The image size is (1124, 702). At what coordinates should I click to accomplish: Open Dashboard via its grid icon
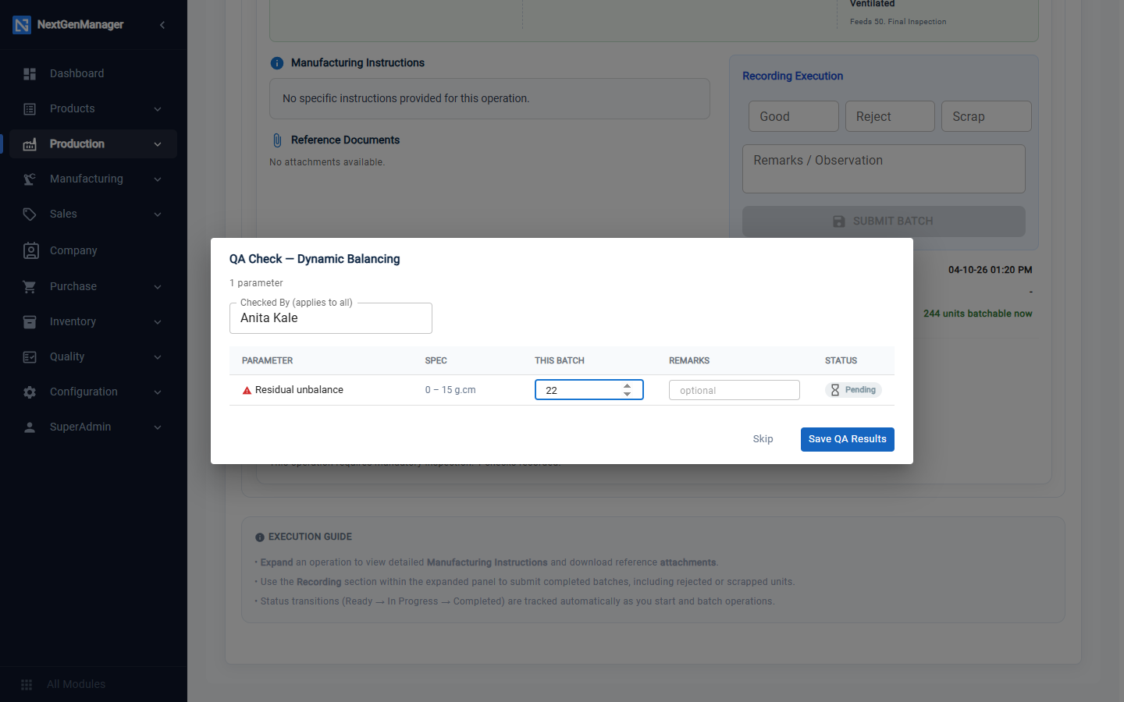(30, 74)
